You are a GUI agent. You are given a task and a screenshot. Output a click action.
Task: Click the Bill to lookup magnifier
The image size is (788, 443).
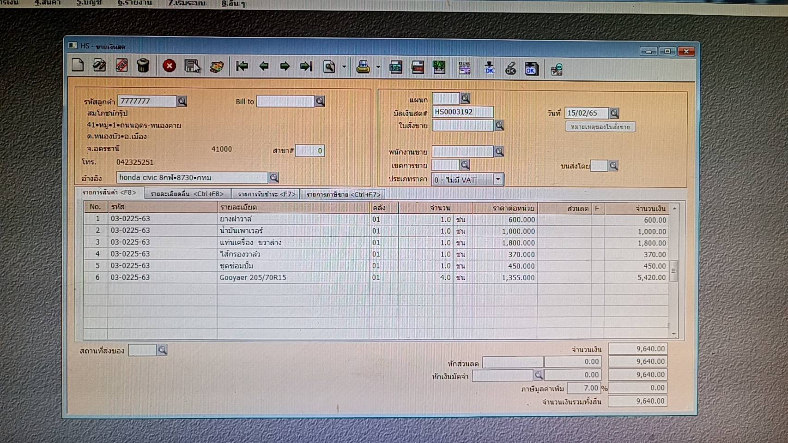click(320, 101)
